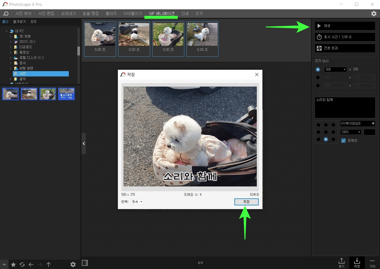This screenshot has width=380, height=269.
Task: Go up a folder with up arrow
Action: 49,264
